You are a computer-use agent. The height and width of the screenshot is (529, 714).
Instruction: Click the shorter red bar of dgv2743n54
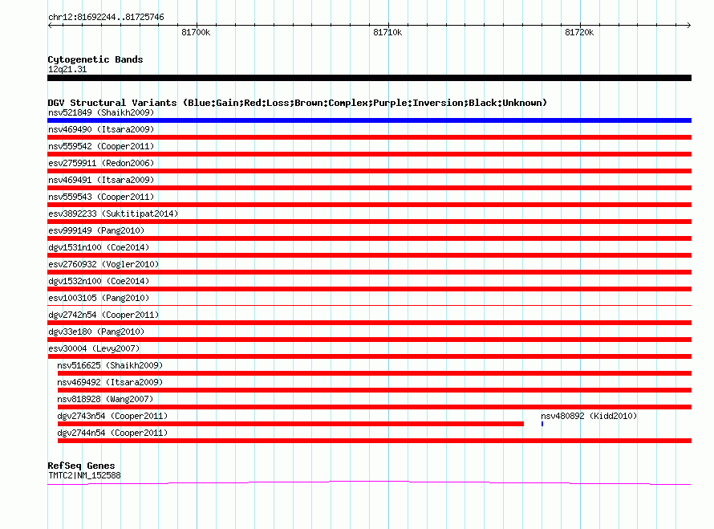coord(290,424)
